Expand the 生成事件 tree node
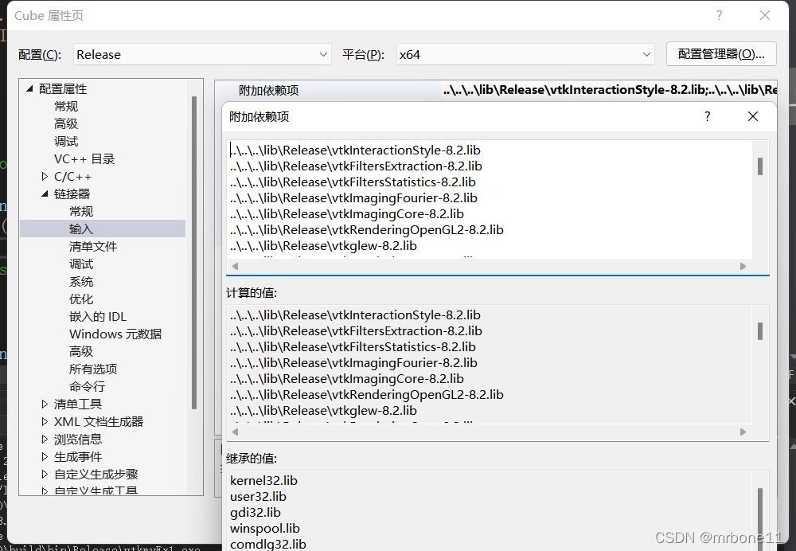 click(x=45, y=456)
